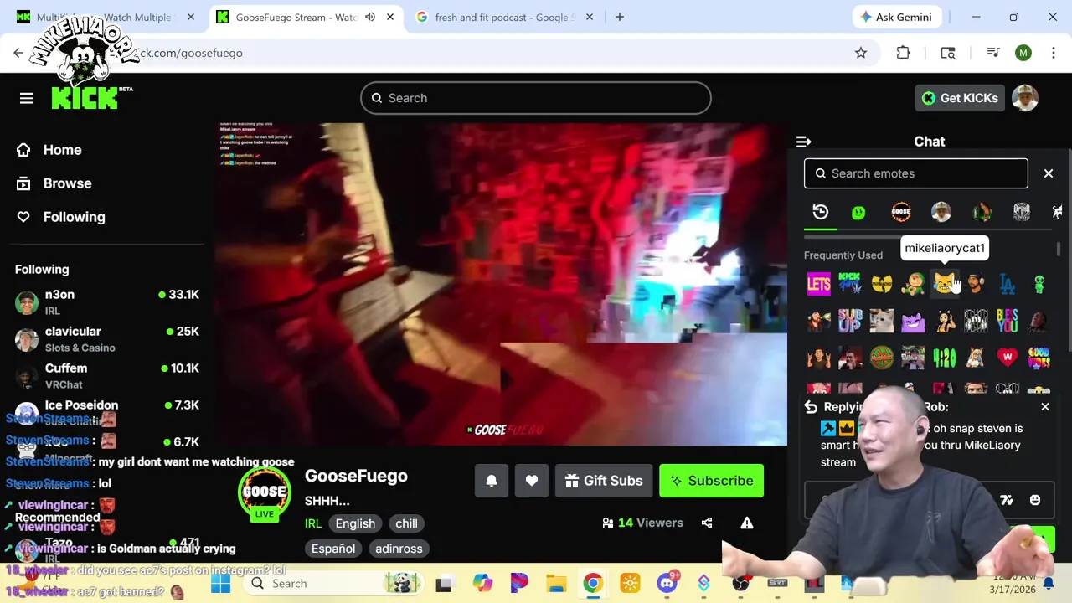Click the Get KICKs button
Screen dimensions: 1072x603
(960, 98)
